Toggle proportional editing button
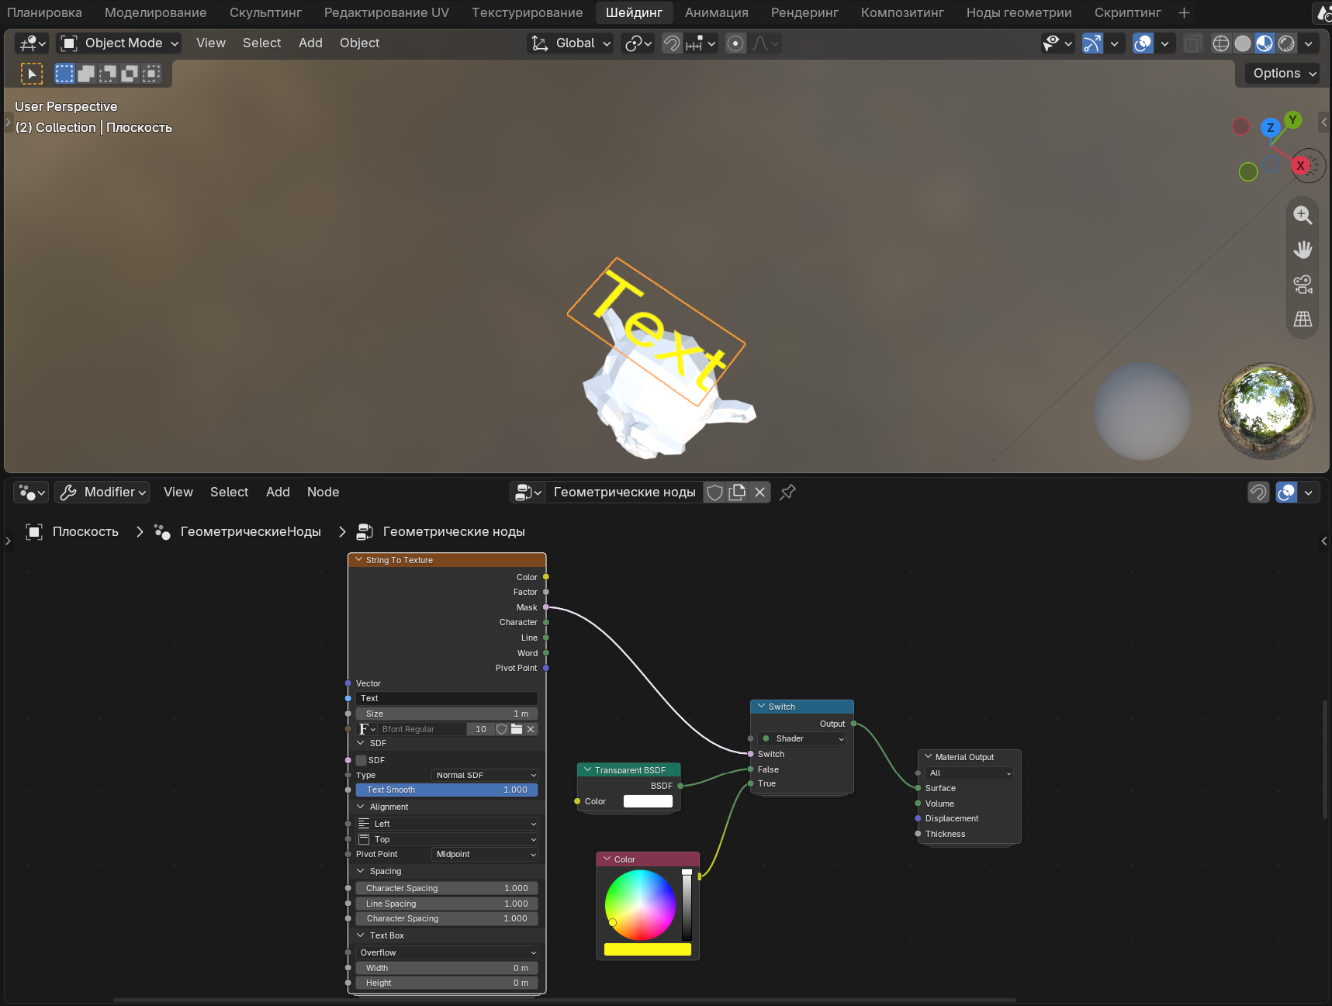Image resolution: width=1332 pixels, height=1006 pixels. point(735,43)
